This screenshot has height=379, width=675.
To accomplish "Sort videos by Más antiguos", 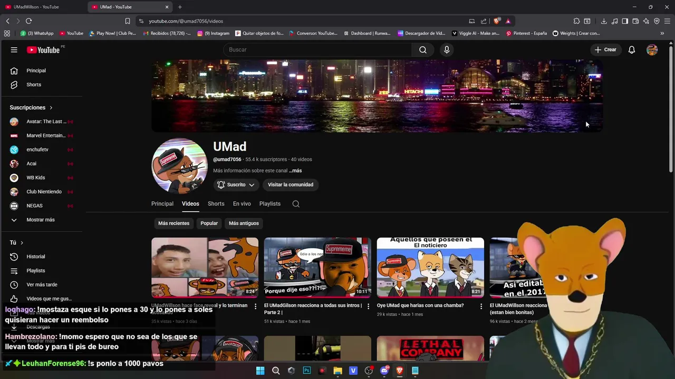I will pyautogui.click(x=244, y=223).
